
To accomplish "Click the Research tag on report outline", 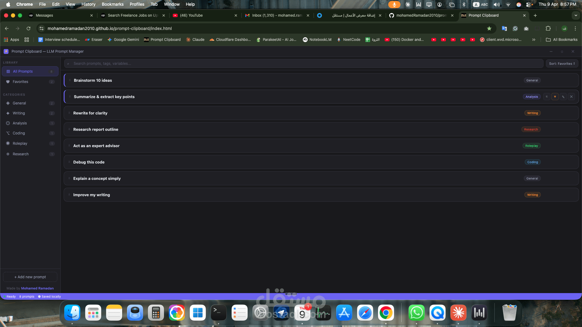I will point(531,130).
